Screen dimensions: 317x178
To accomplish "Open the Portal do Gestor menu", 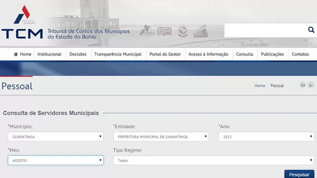I will pyautogui.click(x=165, y=54).
